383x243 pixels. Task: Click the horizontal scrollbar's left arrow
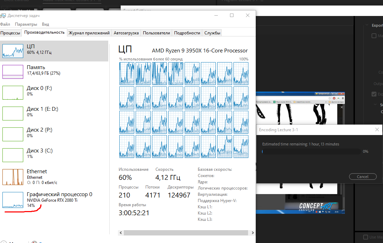pyautogui.click(x=121, y=232)
